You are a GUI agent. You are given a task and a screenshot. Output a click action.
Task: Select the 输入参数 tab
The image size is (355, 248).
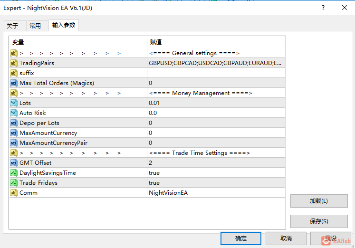[x=64, y=25]
